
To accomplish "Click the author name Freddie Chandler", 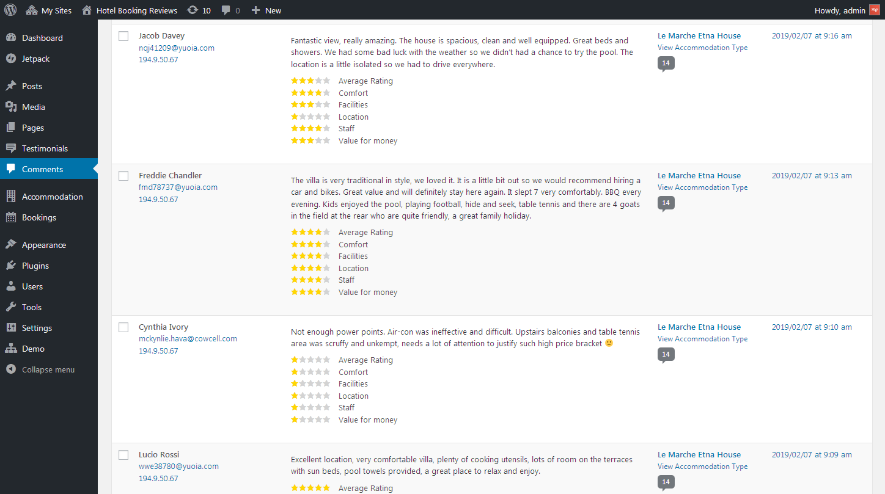I will coord(170,176).
